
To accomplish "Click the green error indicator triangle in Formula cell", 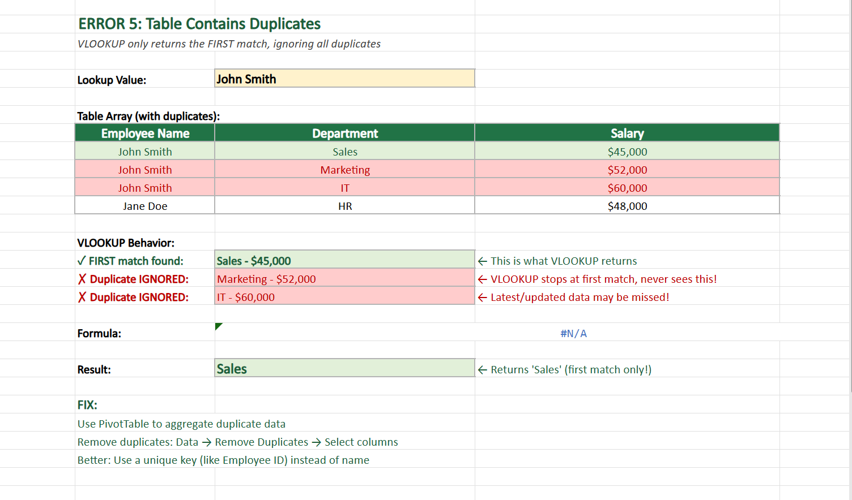I will [x=218, y=326].
